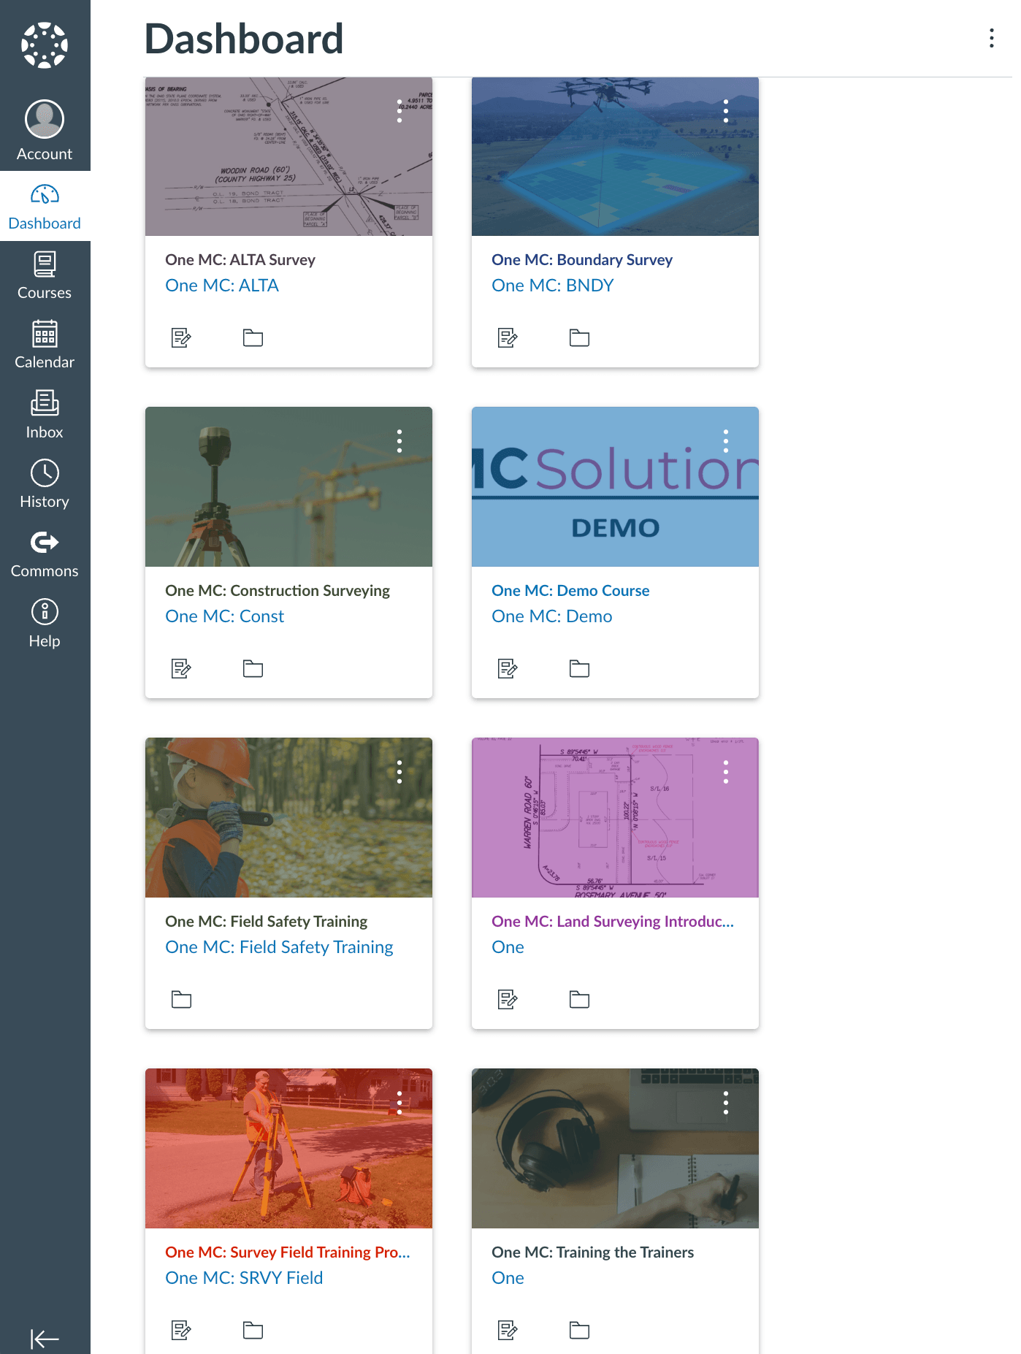Open the One MC: Boundary Survey course link
This screenshot has width=1021, height=1354.
click(x=581, y=260)
